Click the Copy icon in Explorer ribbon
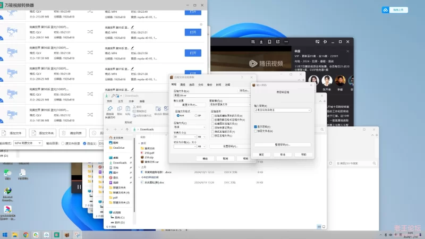The width and height of the screenshot is (425, 239). click(x=120, y=109)
